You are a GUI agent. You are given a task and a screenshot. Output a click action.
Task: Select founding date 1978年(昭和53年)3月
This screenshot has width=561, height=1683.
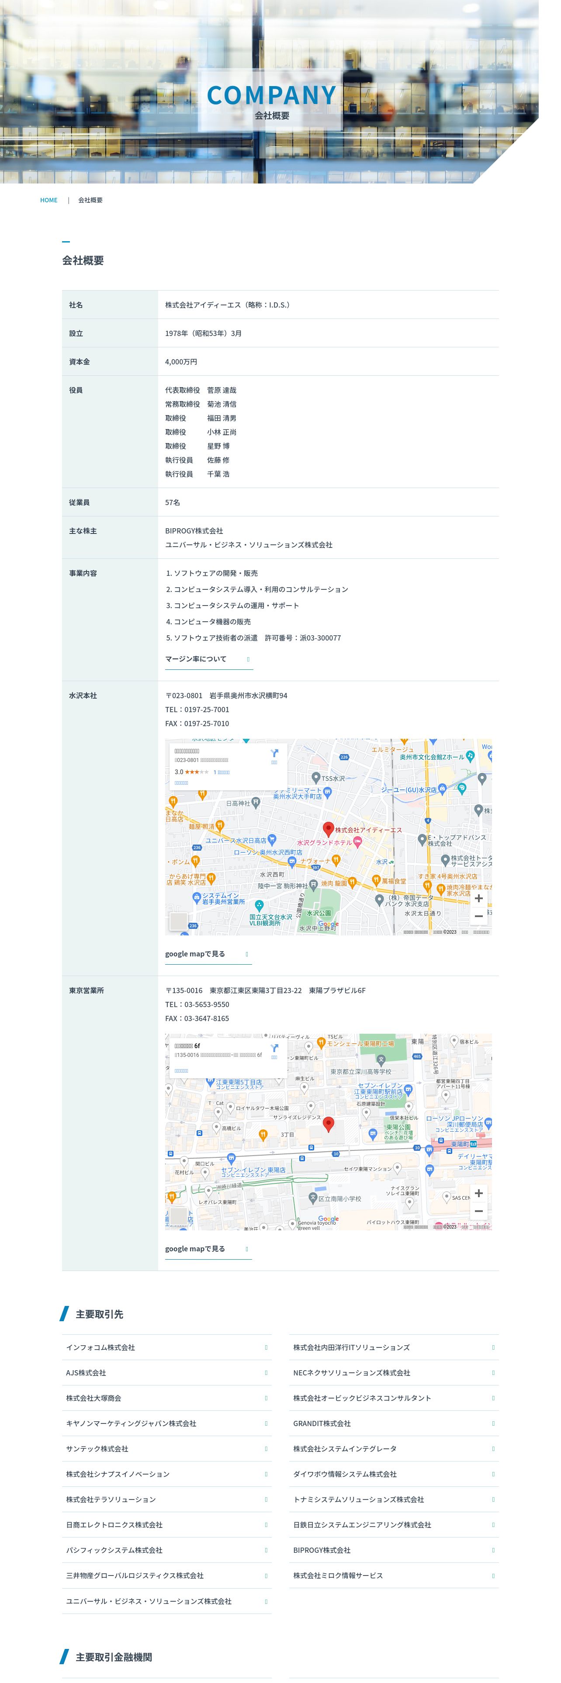click(203, 333)
